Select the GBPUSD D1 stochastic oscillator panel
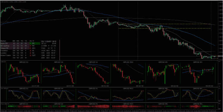Screen dimensions: 223x112 pos(23,94)
